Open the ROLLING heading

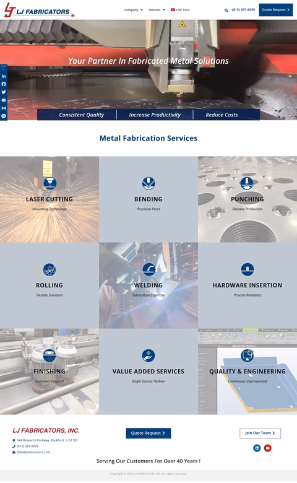49,285
